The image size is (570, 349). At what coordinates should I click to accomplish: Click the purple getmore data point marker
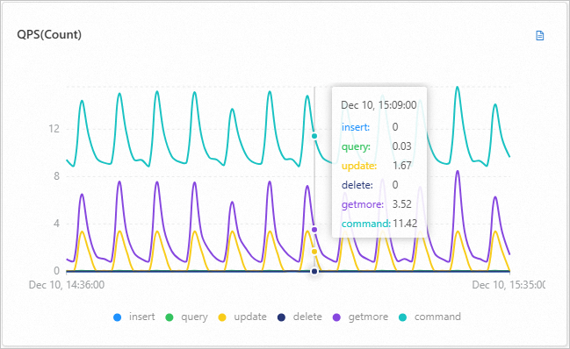[x=314, y=230]
